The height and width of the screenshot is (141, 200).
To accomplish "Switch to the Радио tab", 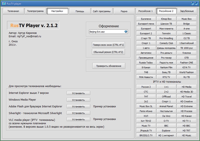I will coord(124,11).
